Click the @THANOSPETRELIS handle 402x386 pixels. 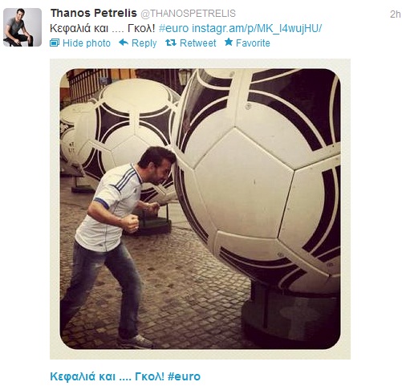tap(189, 14)
